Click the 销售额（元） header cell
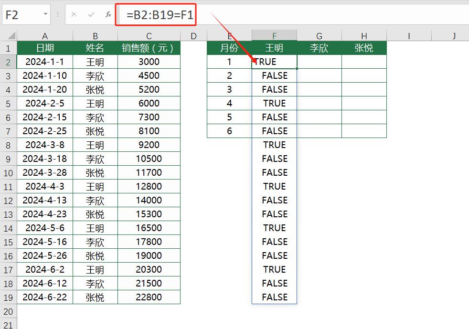This screenshot has width=469, height=329. point(149,48)
